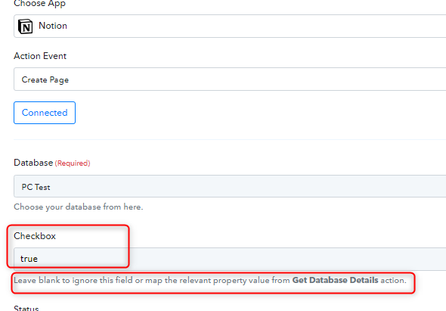446x311 pixels.
Task: Click the Checkbox field label
Action: tap(35, 236)
